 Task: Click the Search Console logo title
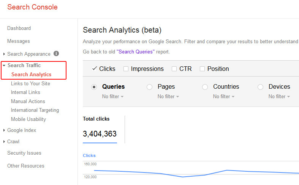coord(32,7)
